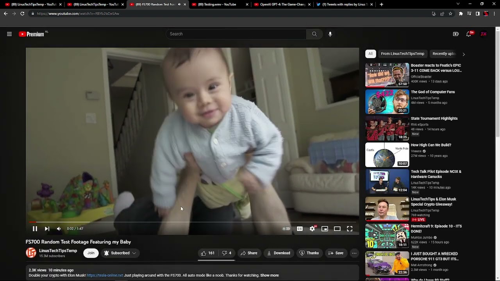Toggle closed captions in the player
The width and height of the screenshot is (500, 281).
[x=300, y=229]
